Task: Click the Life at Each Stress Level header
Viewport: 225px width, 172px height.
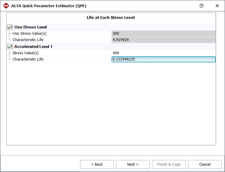Action: (111, 18)
